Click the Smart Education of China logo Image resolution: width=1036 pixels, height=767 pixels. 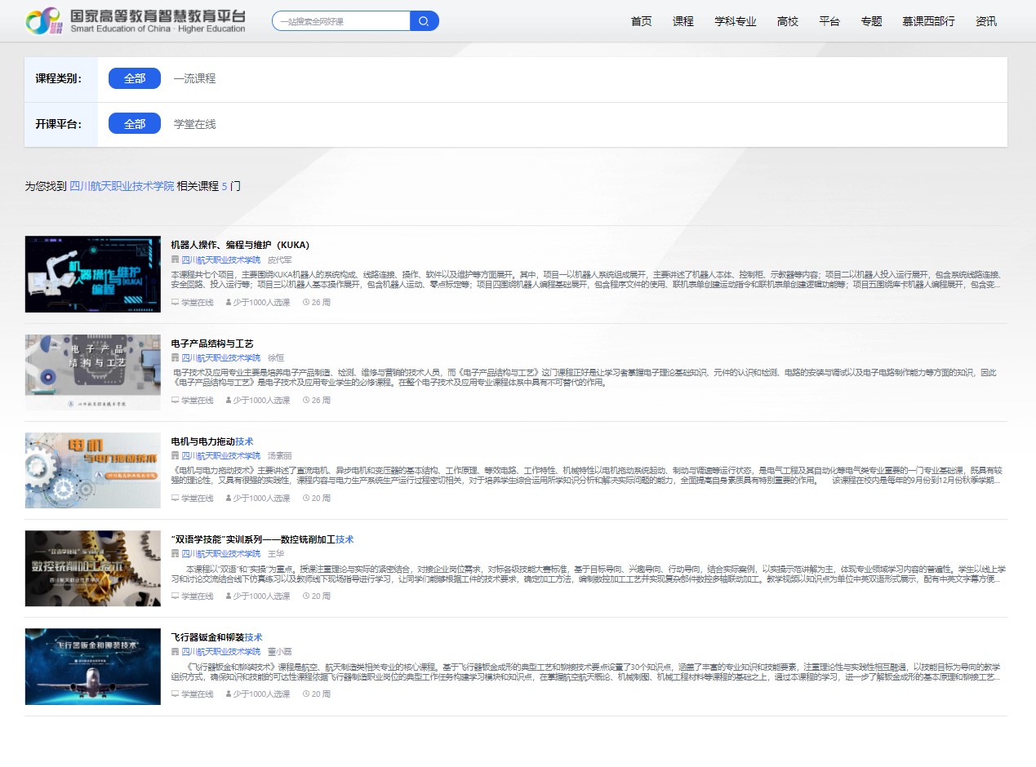tap(135, 21)
